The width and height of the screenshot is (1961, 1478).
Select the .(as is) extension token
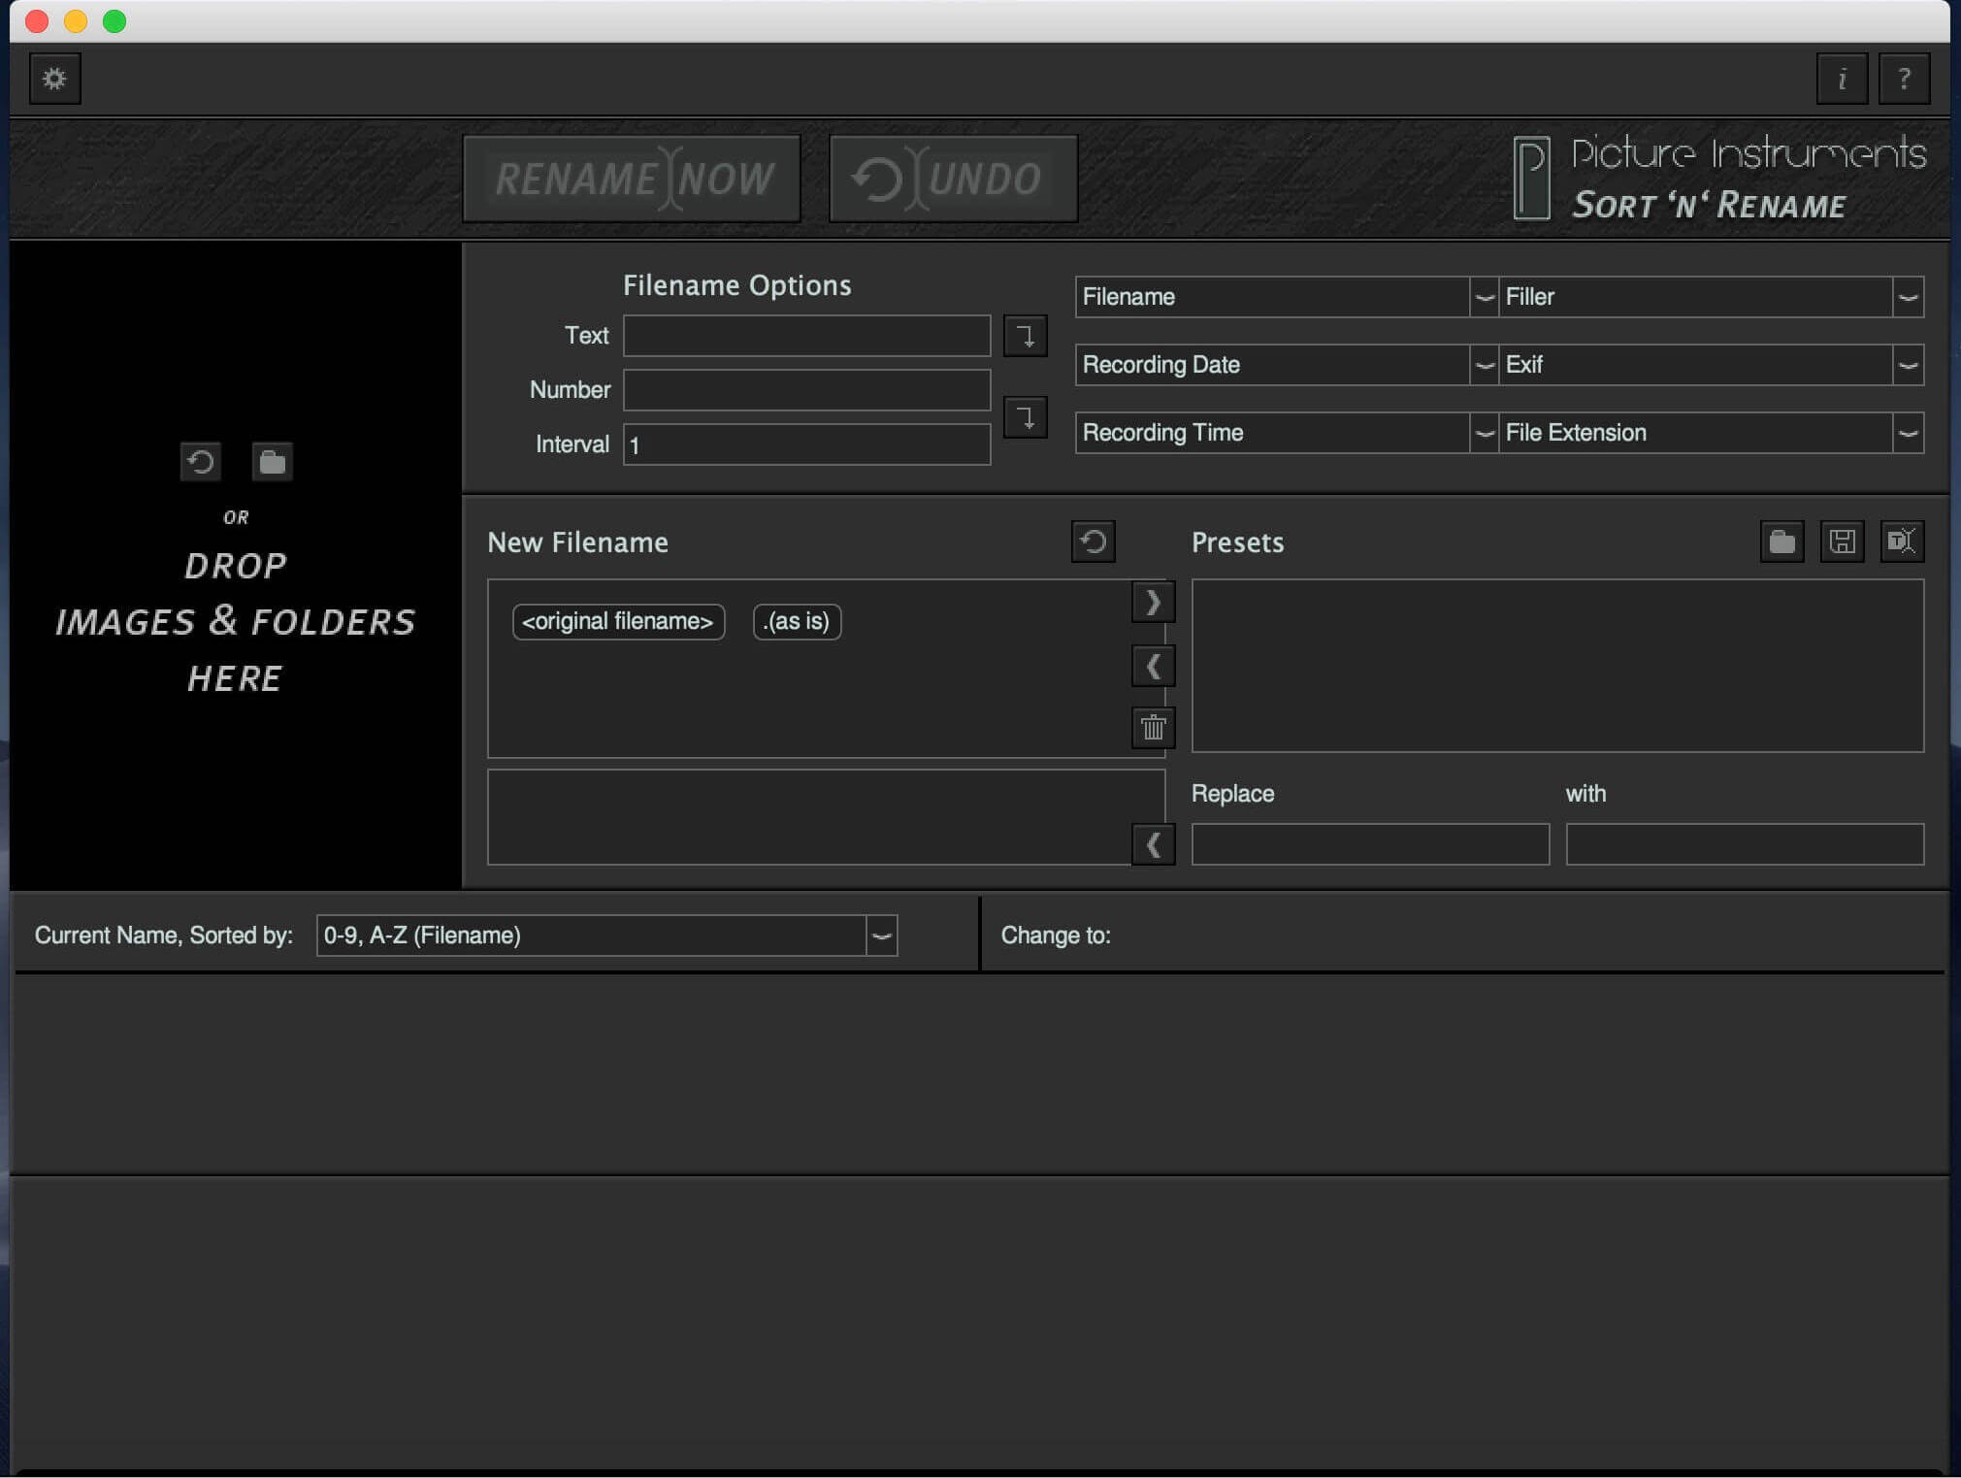point(797,621)
